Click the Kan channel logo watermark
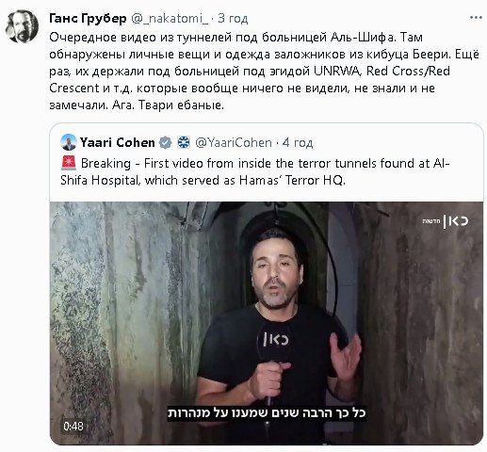The height and width of the screenshot is (452, 487). pyautogui.click(x=446, y=221)
